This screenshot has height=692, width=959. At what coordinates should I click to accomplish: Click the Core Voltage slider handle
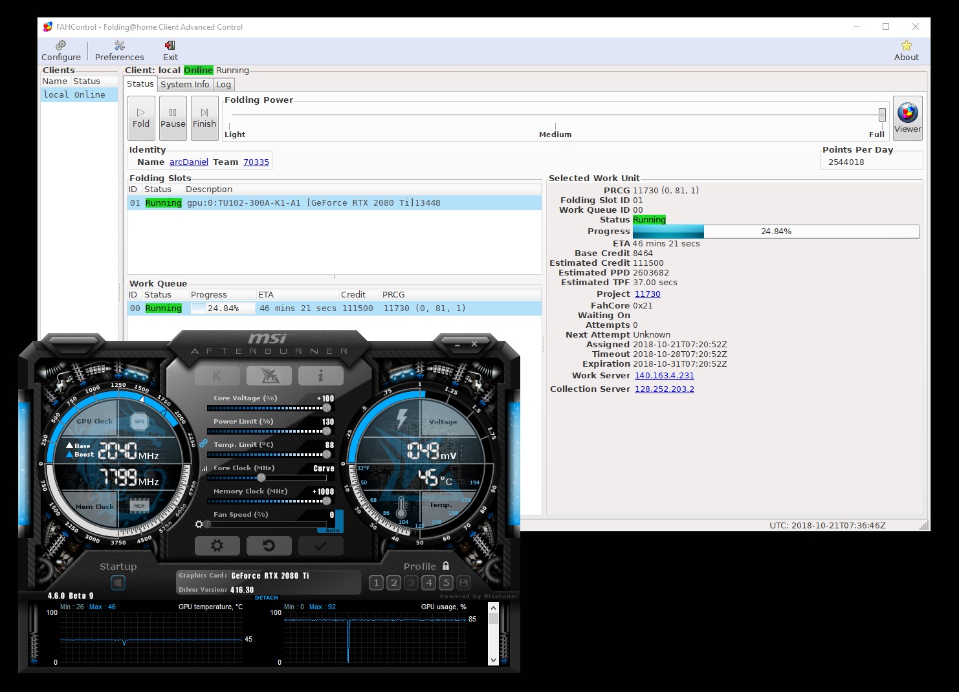327,408
